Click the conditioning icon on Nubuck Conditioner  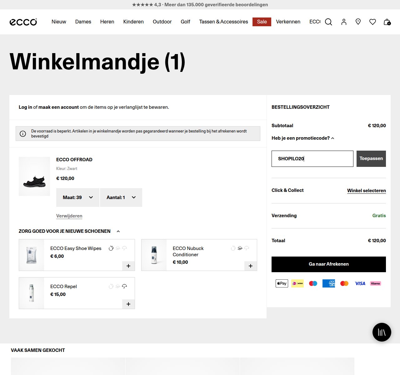tap(240, 248)
